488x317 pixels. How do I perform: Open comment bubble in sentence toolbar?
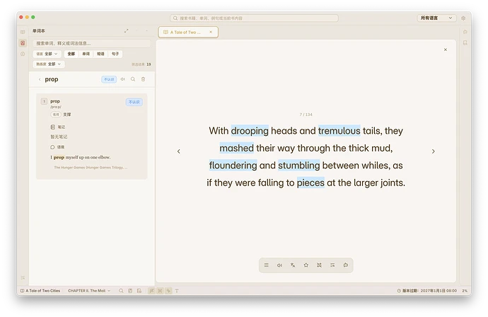(x=345, y=265)
